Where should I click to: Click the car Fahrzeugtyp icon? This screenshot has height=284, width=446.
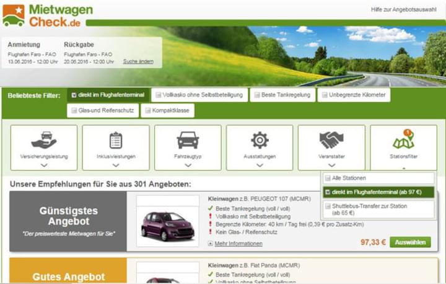point(188,140)
